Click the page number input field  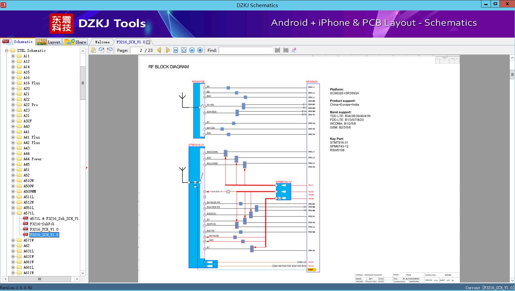137,50
